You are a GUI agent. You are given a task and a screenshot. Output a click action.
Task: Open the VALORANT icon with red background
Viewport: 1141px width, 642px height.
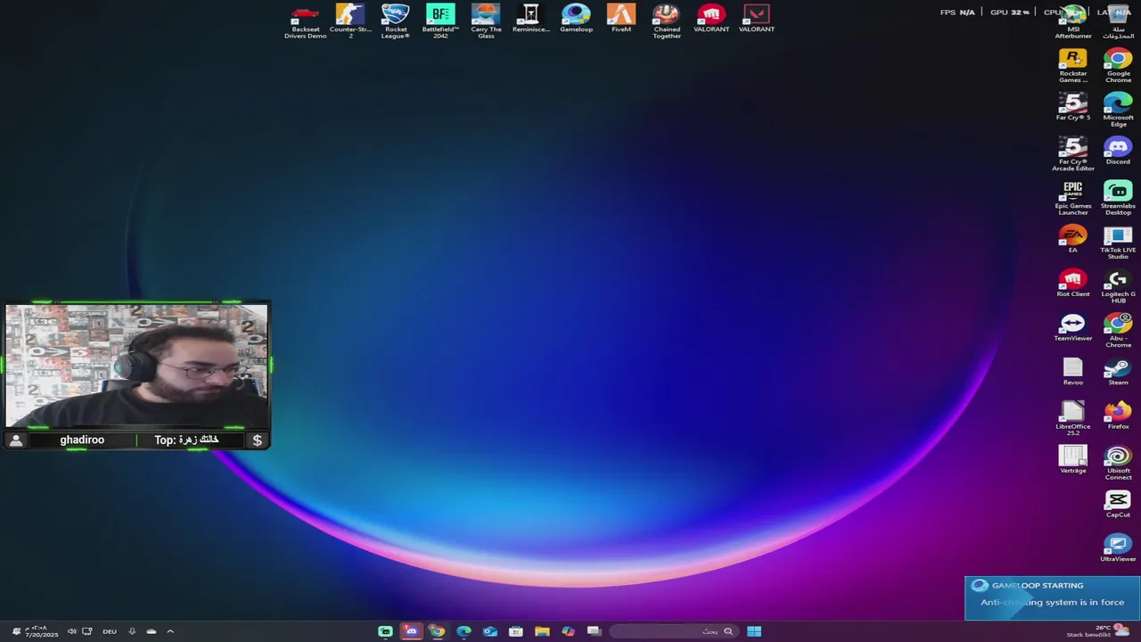pyautogui.click(x=711, y=19)
